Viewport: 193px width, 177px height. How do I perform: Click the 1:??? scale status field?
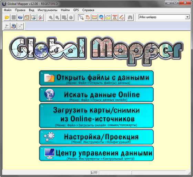coord(94,173)
